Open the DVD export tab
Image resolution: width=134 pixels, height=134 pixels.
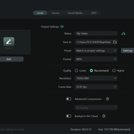click(94, 13)
